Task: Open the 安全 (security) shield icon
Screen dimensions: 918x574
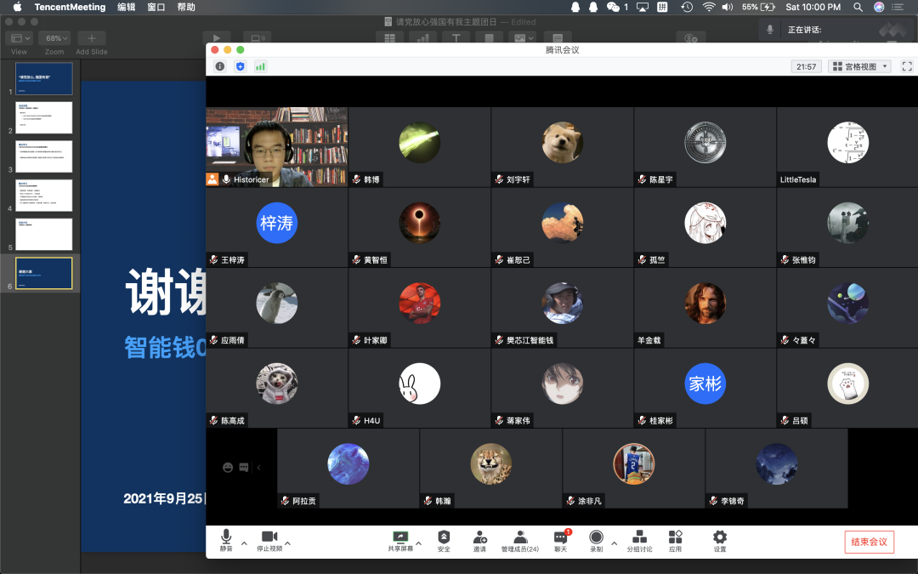Action: coord(444,540)
